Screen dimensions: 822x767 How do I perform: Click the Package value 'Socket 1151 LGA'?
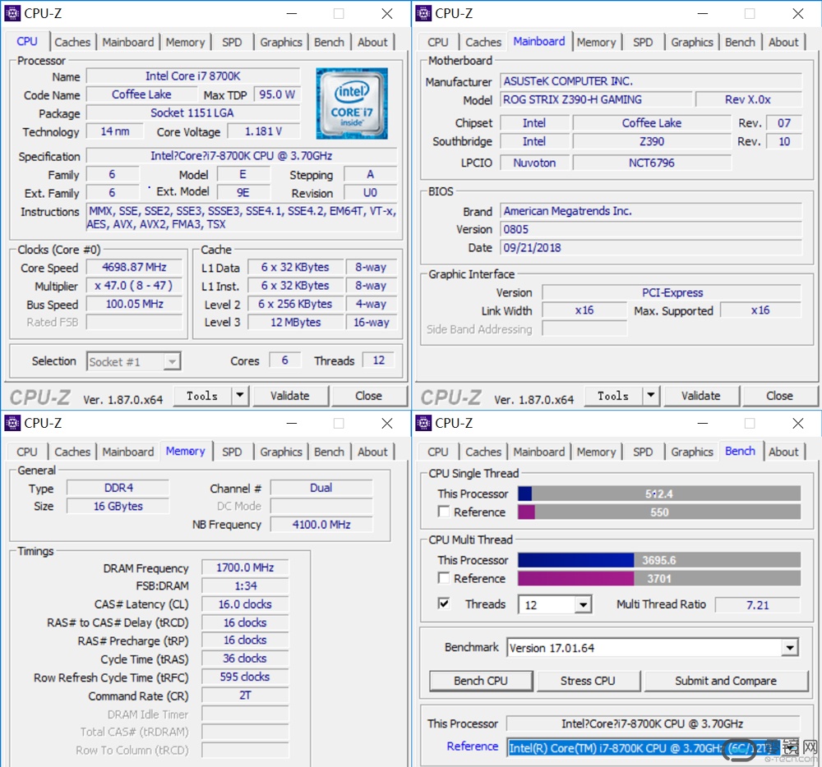coord(193,113)
